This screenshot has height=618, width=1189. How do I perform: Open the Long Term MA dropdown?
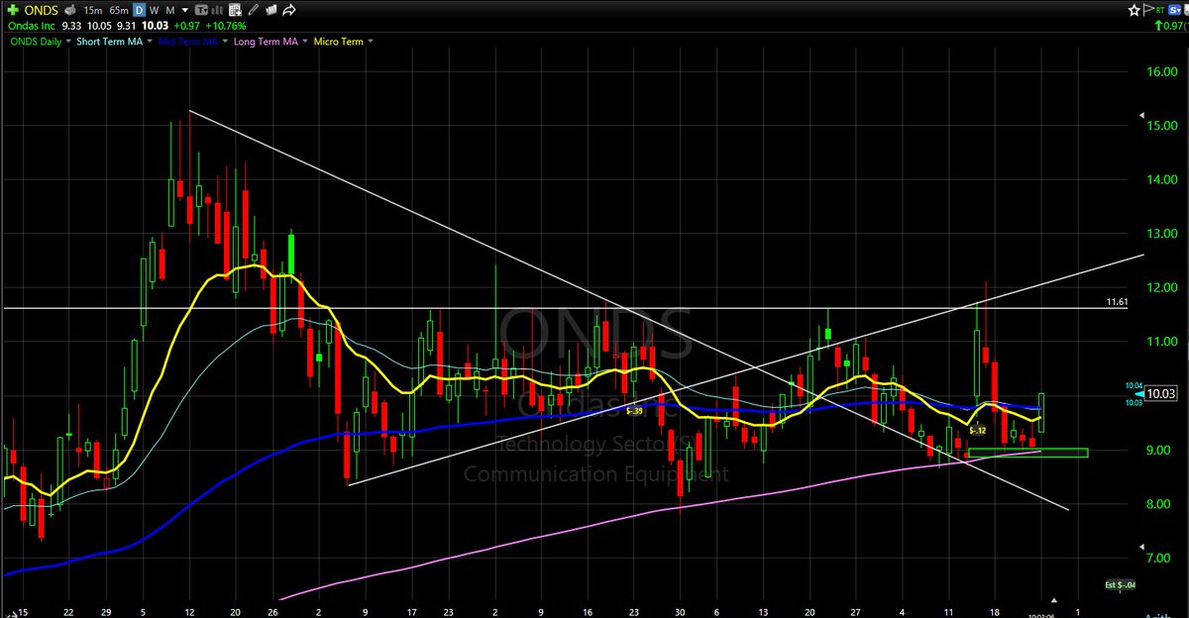(x=305, y=42)
